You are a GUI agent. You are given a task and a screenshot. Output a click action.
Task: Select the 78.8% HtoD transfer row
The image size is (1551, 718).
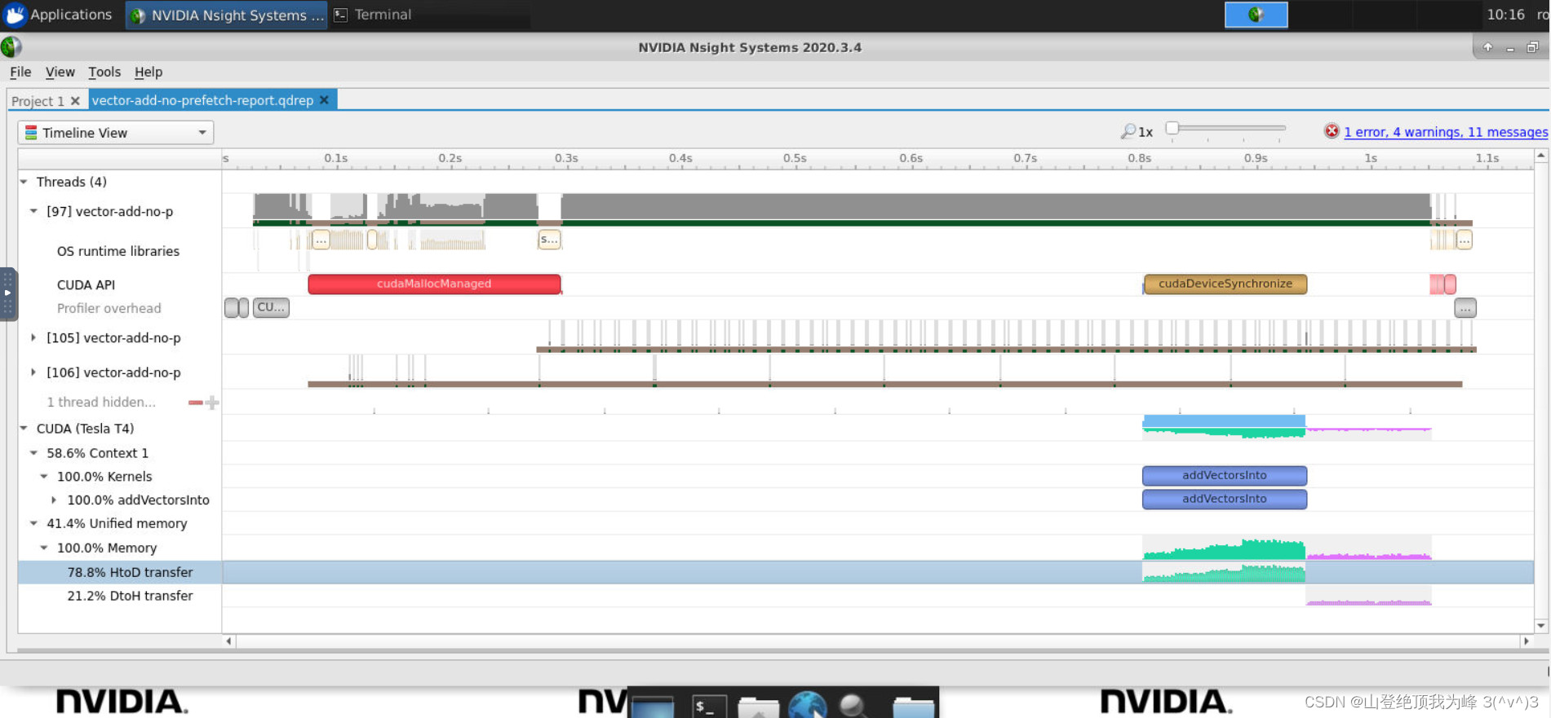point(130,572)
